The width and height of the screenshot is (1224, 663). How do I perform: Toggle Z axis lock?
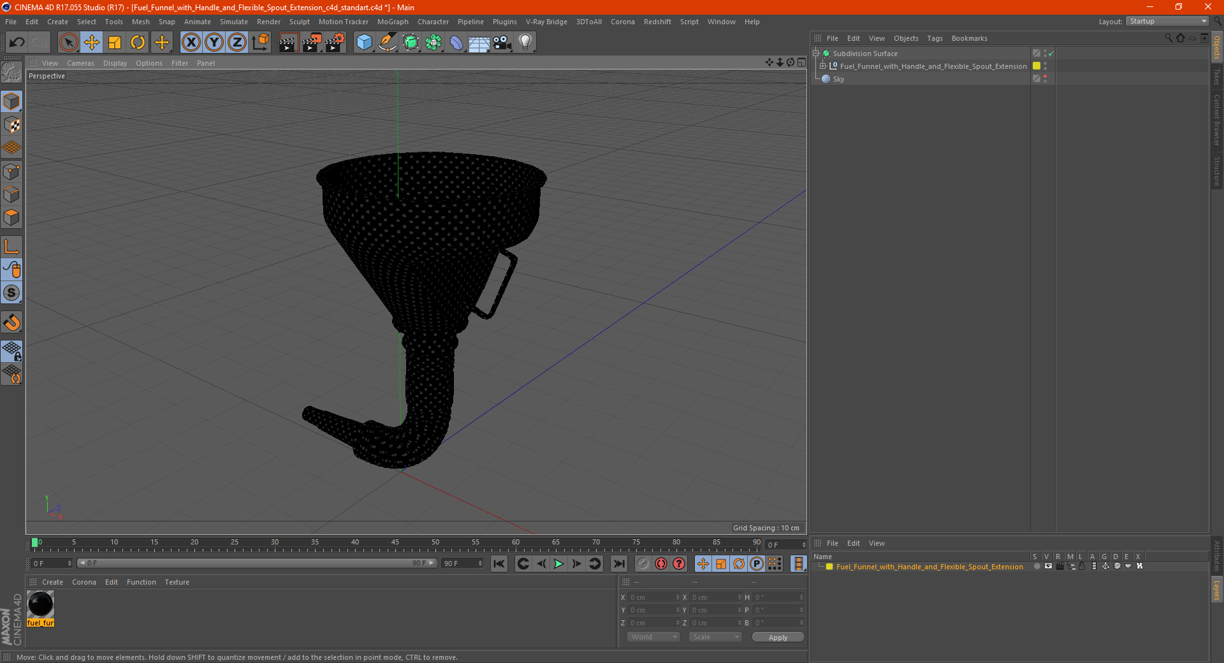point(237,43)
